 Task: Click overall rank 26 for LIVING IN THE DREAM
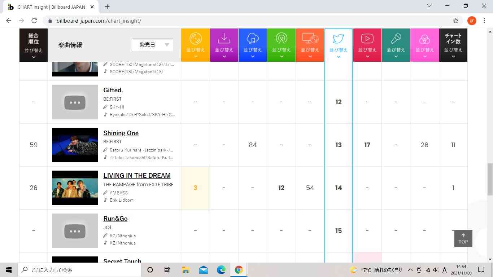click(34, 188)
